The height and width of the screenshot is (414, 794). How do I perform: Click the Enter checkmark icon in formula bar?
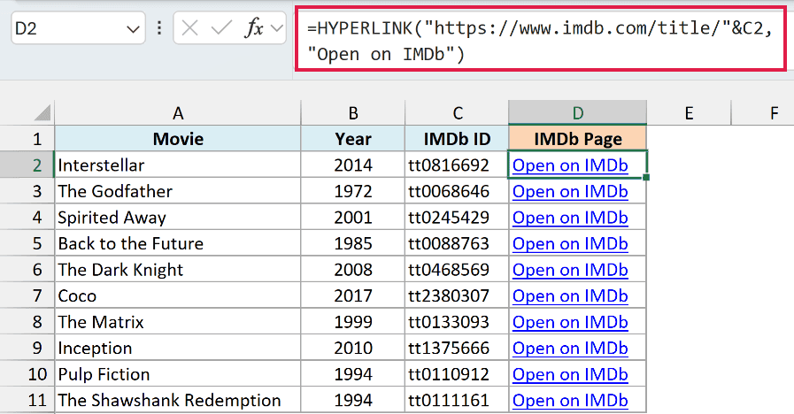point(221,27)
